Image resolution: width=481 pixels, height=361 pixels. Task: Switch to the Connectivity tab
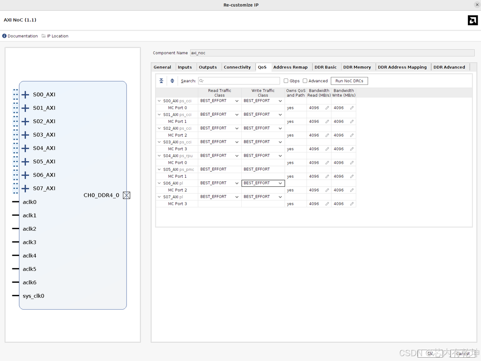point(237,67)
